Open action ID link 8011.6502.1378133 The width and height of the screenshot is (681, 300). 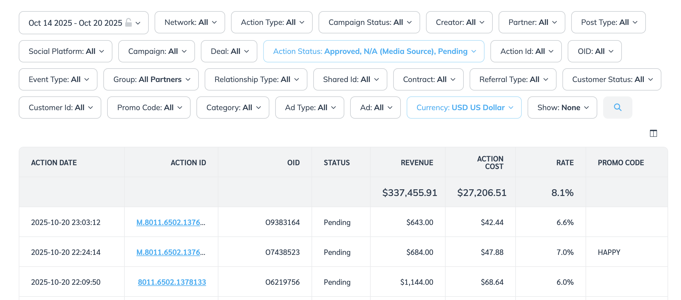point(172,282)
